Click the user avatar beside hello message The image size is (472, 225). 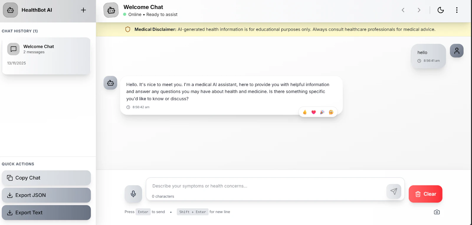coord(457,51)
